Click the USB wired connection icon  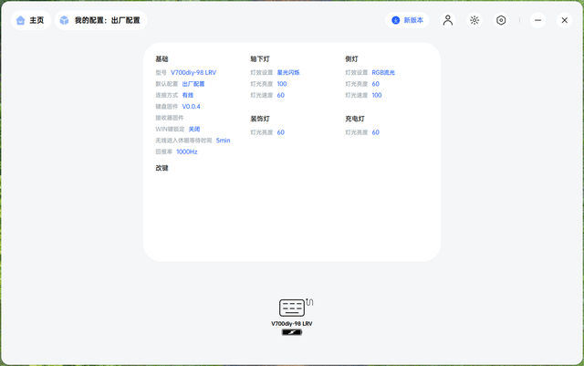click(309, 302)
